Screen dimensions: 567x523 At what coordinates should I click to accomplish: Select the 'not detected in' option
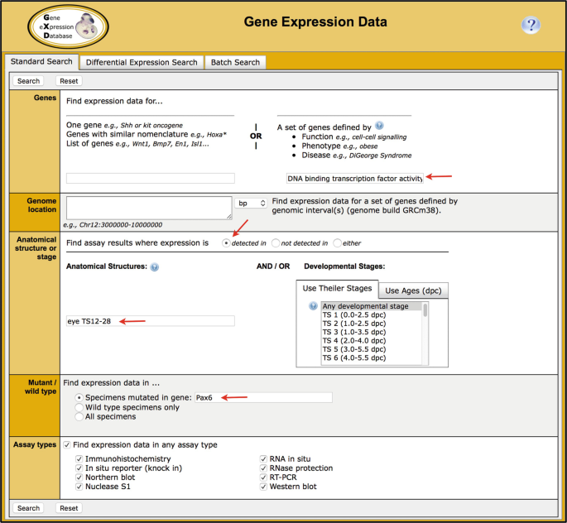tap(276, 243)
